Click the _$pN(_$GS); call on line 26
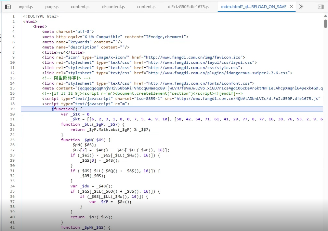 tap(83, 145)
